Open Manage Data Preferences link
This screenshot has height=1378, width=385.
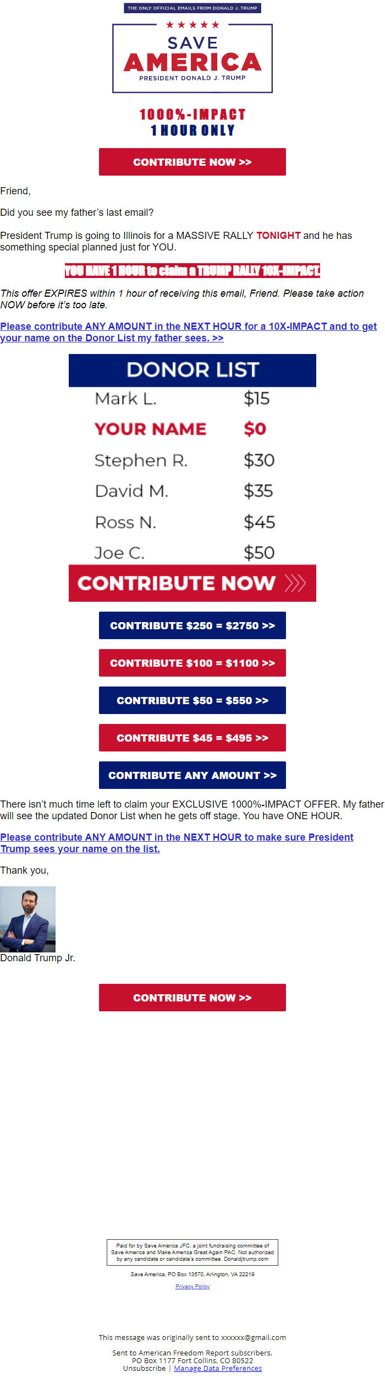[x=218, y=1369]
